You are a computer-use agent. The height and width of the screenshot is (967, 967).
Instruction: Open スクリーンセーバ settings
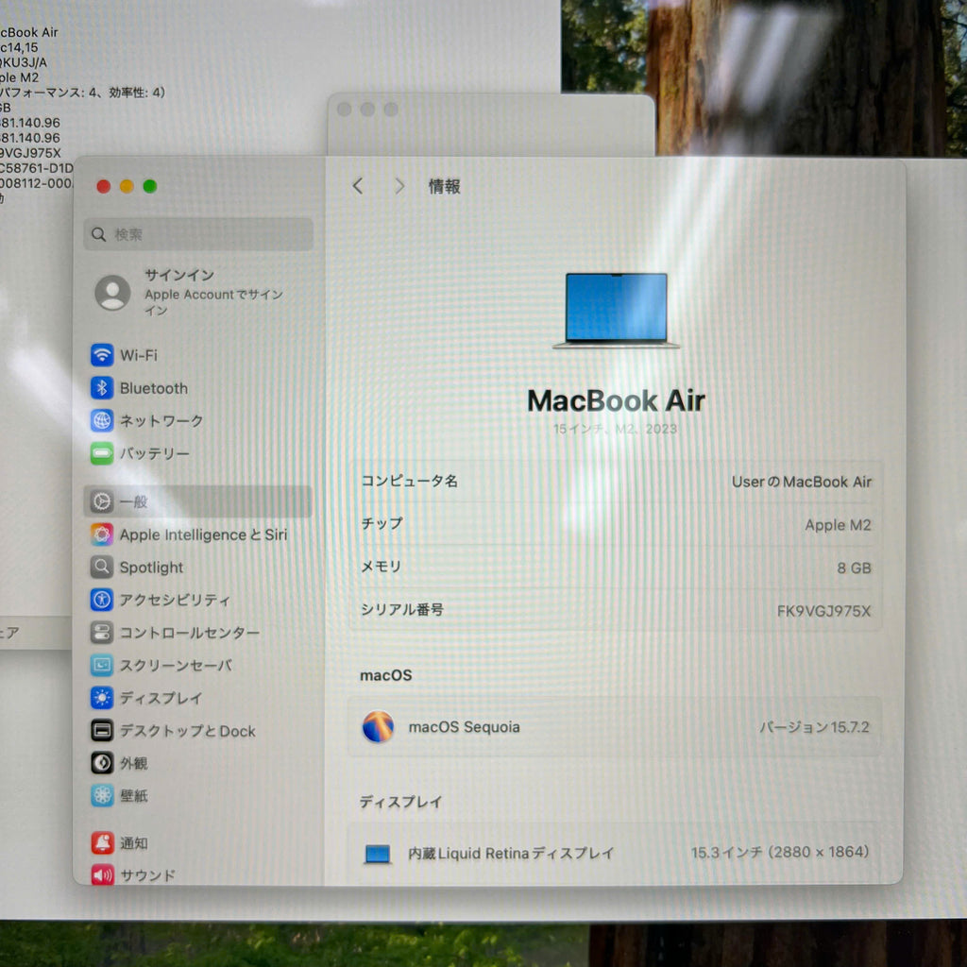click(175, 666)
